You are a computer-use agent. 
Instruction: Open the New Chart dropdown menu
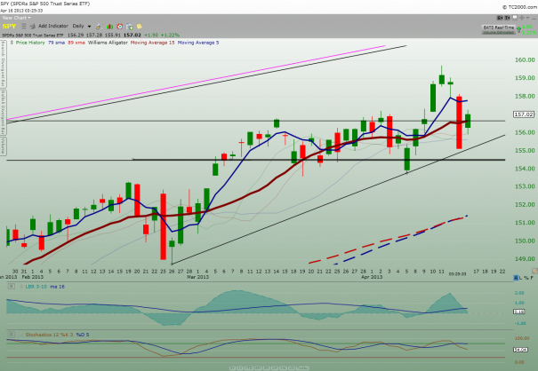click(x=17, y=18)
